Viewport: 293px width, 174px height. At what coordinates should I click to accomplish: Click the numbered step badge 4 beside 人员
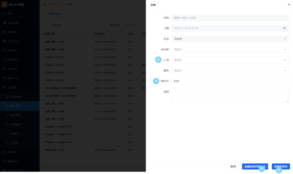coord(158,60)
